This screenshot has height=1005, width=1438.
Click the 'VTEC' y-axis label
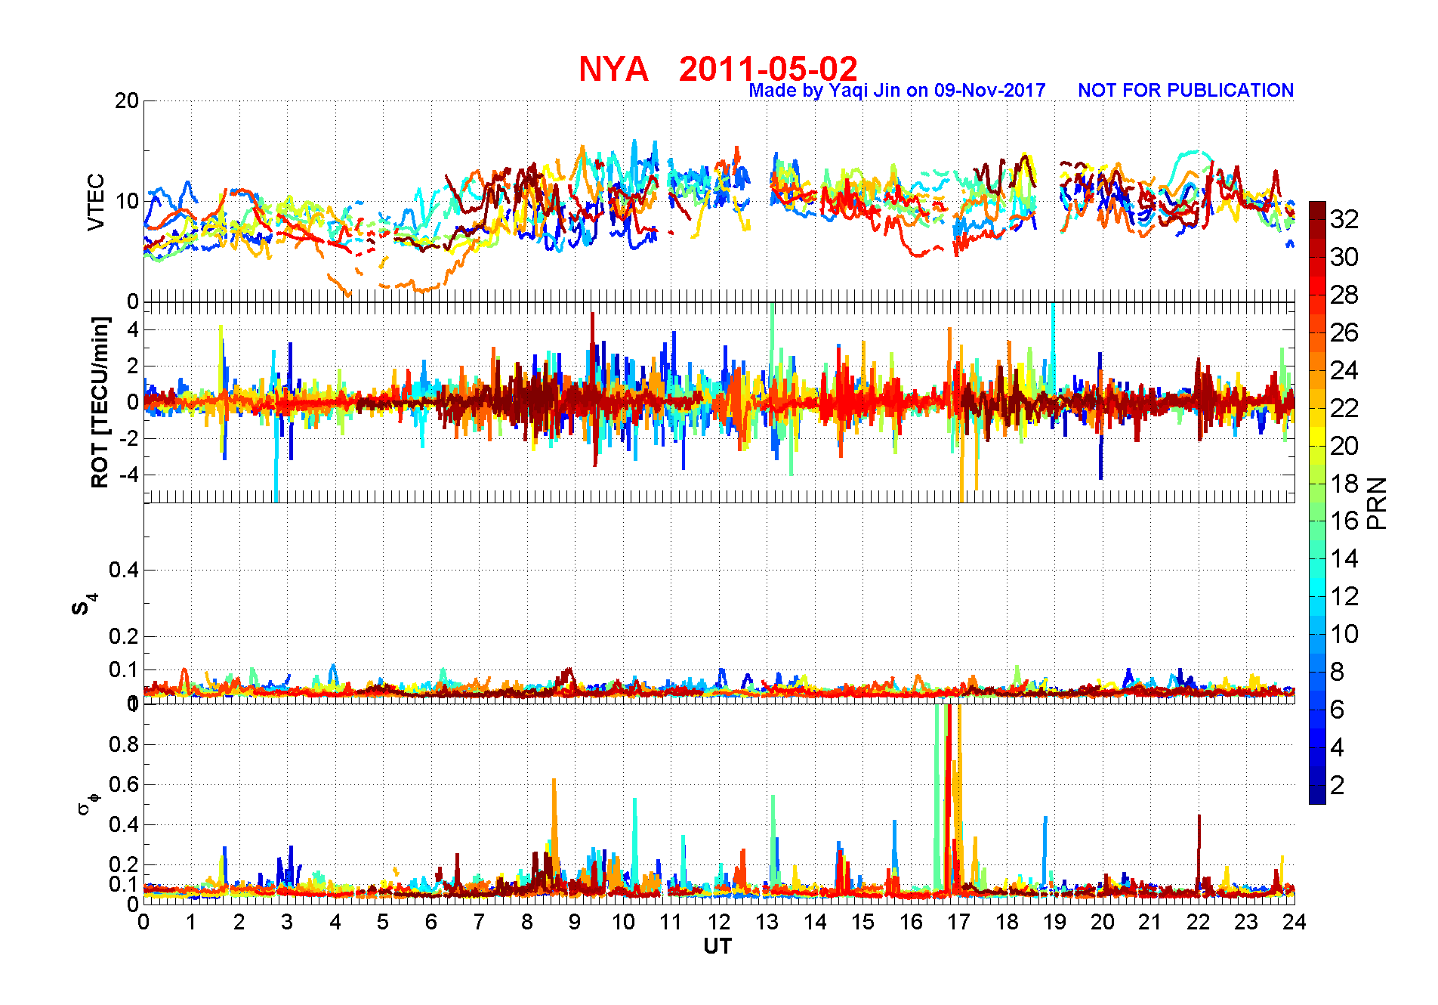(x=96, y=202)
